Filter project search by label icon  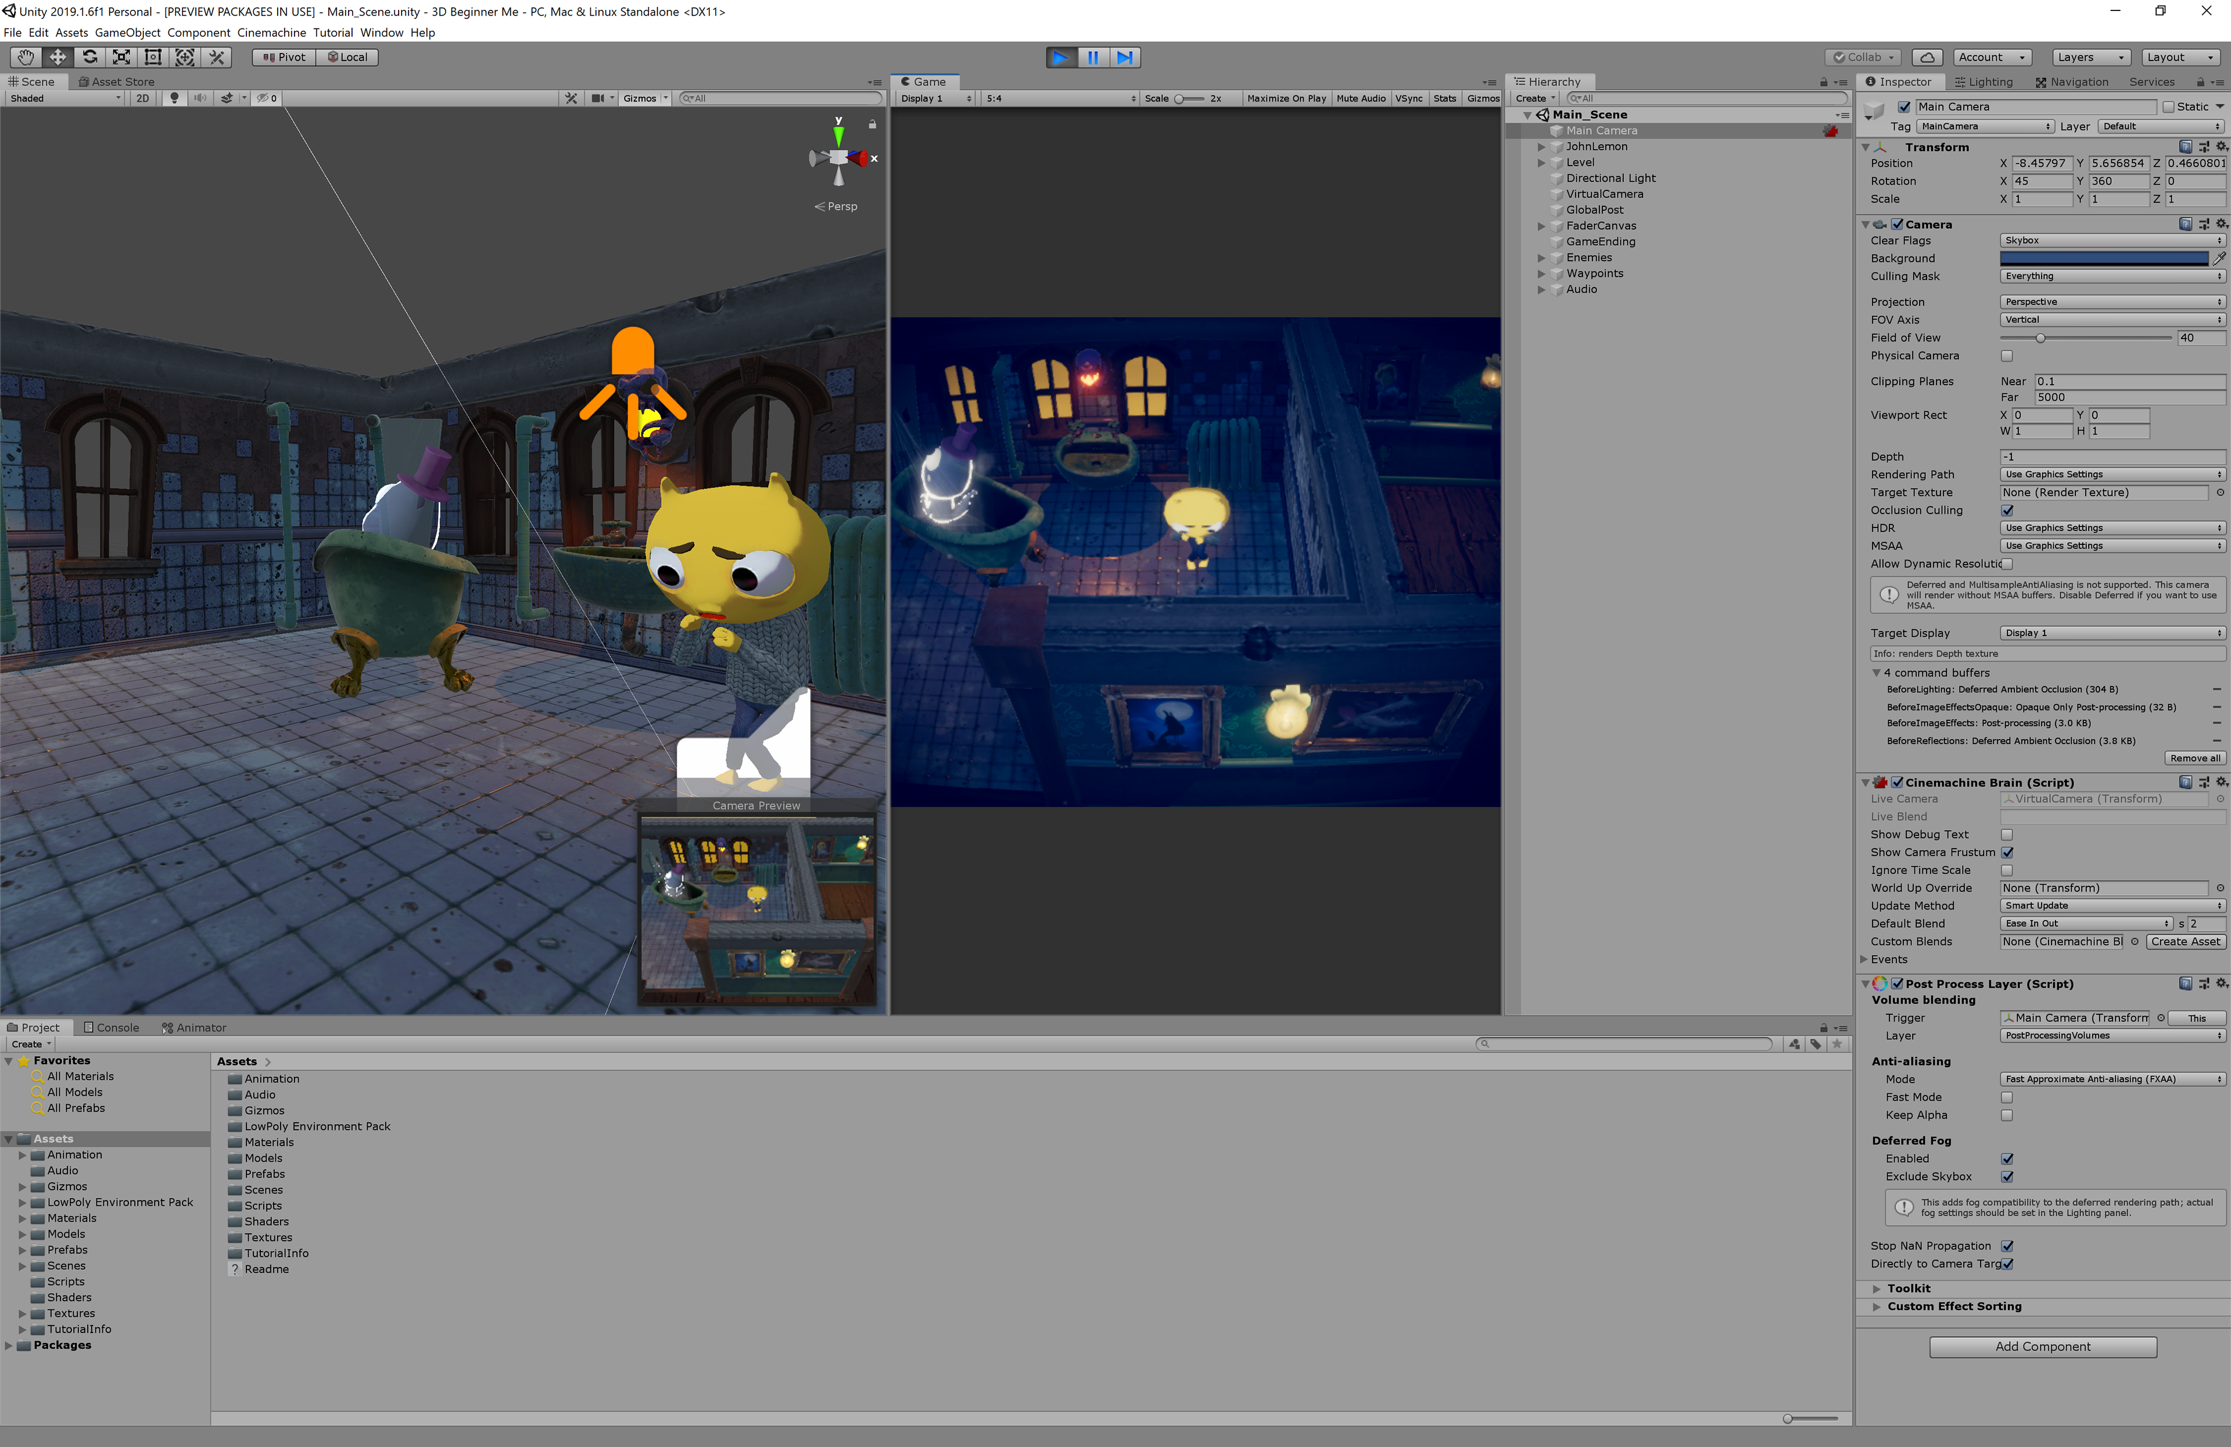(1816, 1044)
